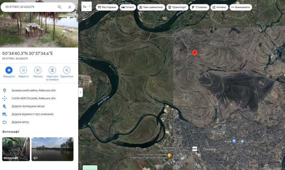The width and height of the screenshot is (285, 170).
Task: Open the Фора store marker on the map
Action: click(234, 141)
